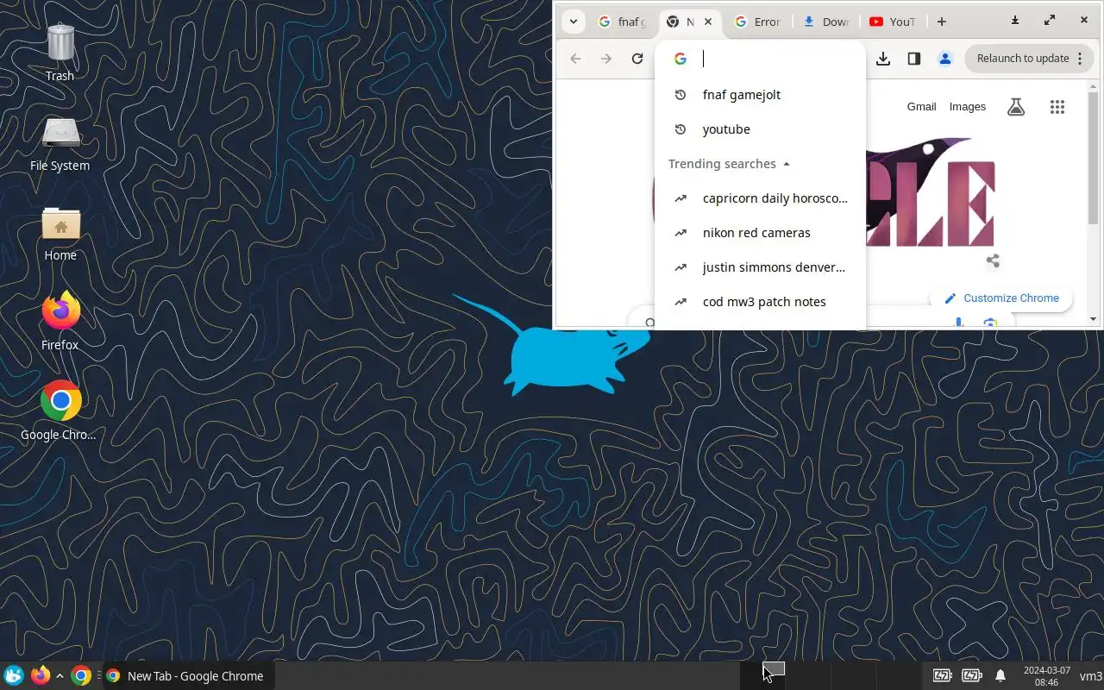The width and height of the screenshot is (1104, 690).
Task: Select the fnaf gamejolt history suggestion
Action: 760,95
